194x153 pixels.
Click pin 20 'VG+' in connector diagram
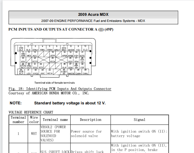click(76, 54)
